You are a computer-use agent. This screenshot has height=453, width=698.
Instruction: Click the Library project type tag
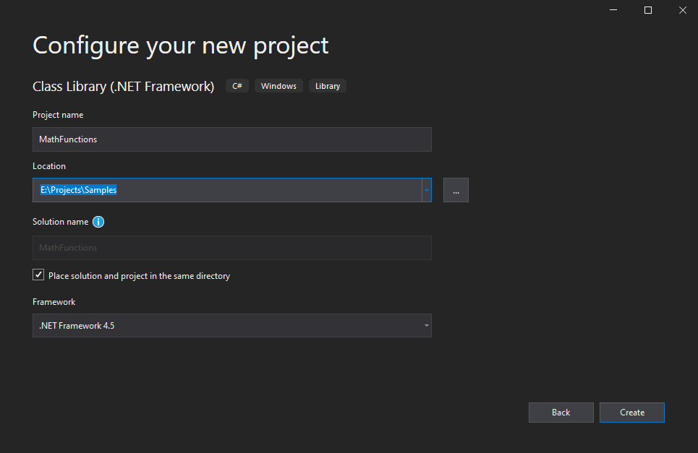[x=327, y=85]
